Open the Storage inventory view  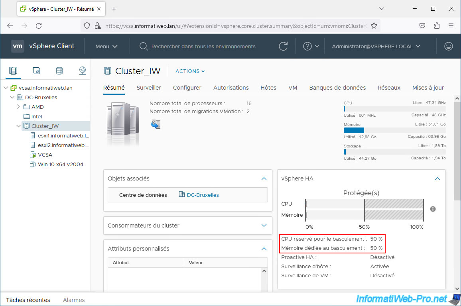tap(59, 71)
